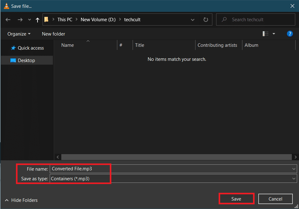Sort by Contributing artists column
This screenshot has height=209, width=299.
219,45
